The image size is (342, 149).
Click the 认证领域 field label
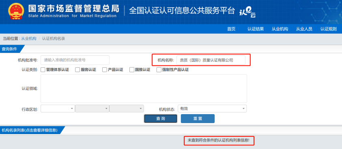pyautogui.click(x=30, y=89)
